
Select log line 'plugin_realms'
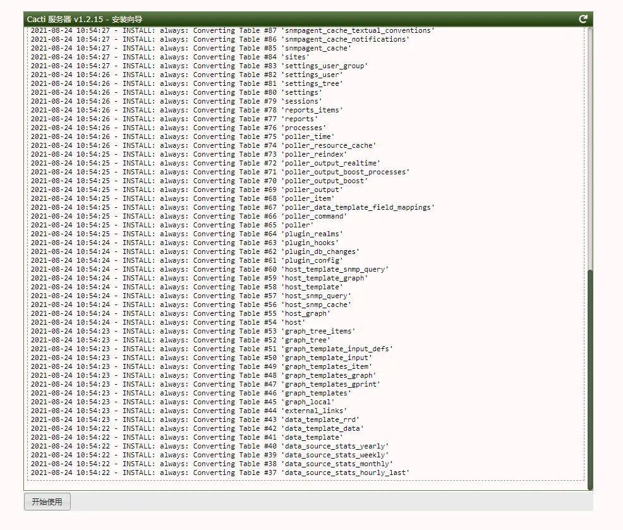click(x=186, y=234)
